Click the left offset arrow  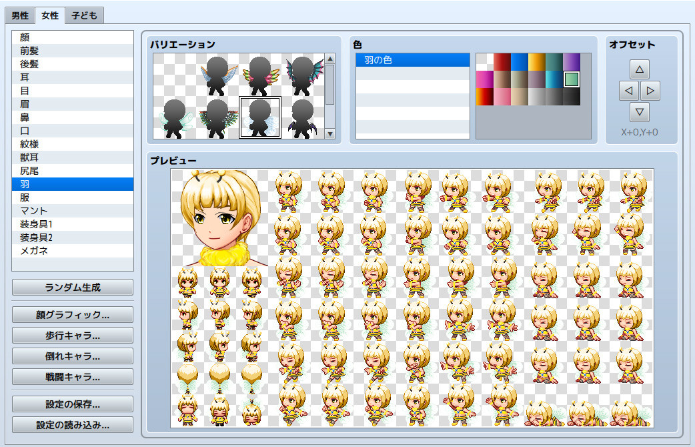[x=628, y=91]
